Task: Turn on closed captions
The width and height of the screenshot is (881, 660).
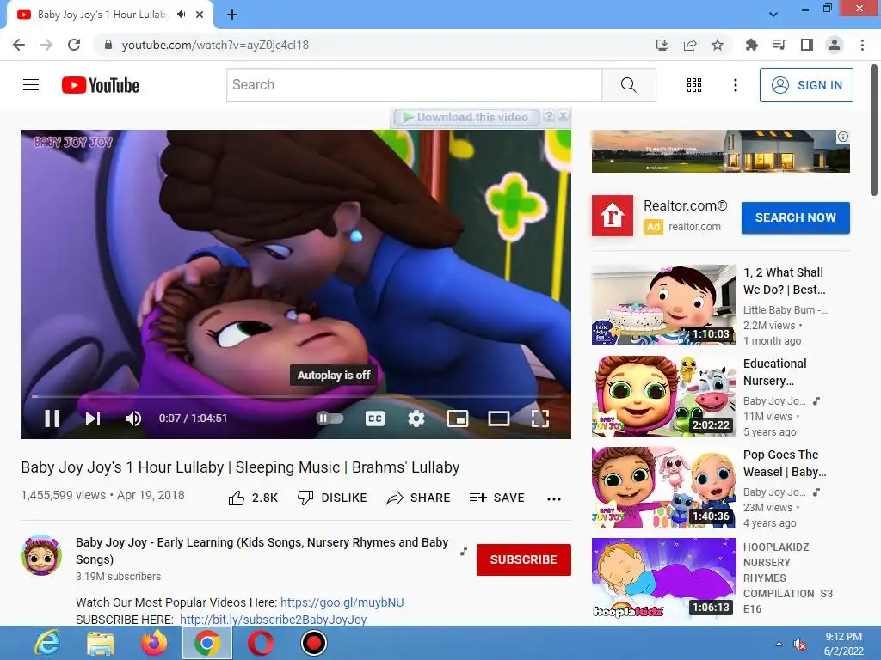Action: point(375,419)
